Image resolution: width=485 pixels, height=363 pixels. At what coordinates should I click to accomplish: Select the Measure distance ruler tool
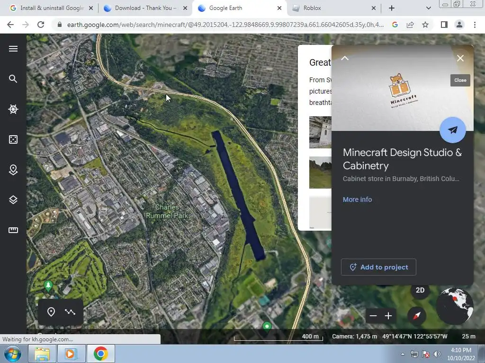pyautogui.click(x=13, y=230)
